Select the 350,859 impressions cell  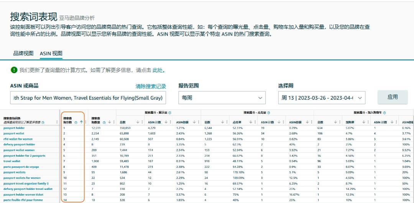(125, 128)
